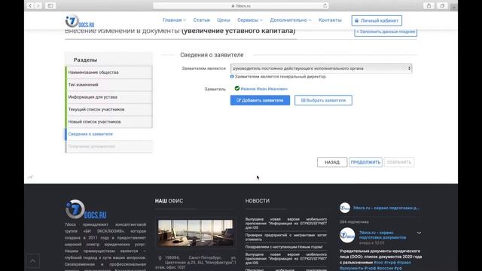
Task: Select the Текущий список участников section
Action: click(108, 109)
